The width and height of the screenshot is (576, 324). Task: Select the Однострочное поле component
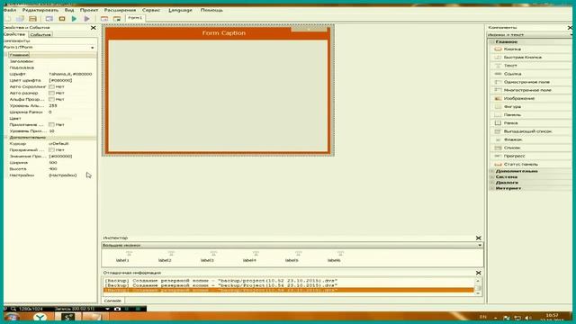pos(530,82)
